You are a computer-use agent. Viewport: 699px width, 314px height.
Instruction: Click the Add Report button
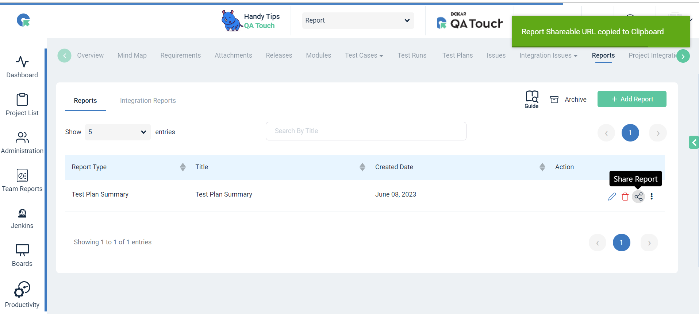click(632, 99)
